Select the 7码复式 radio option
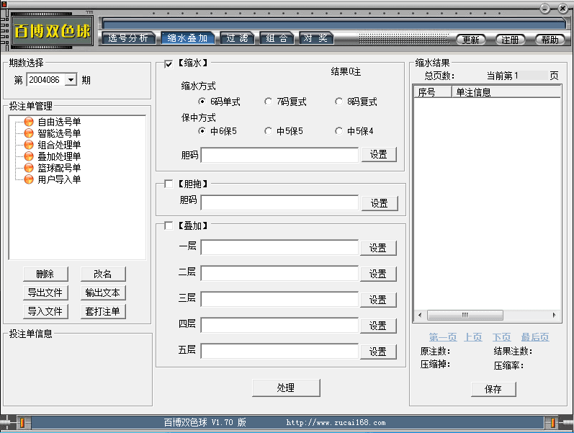The height and width of the screenshot is (433, 574). (269, 102)
